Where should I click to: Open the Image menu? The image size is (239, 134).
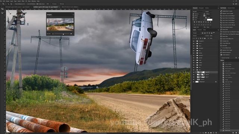pyautogui.click(x=7, y=1)
